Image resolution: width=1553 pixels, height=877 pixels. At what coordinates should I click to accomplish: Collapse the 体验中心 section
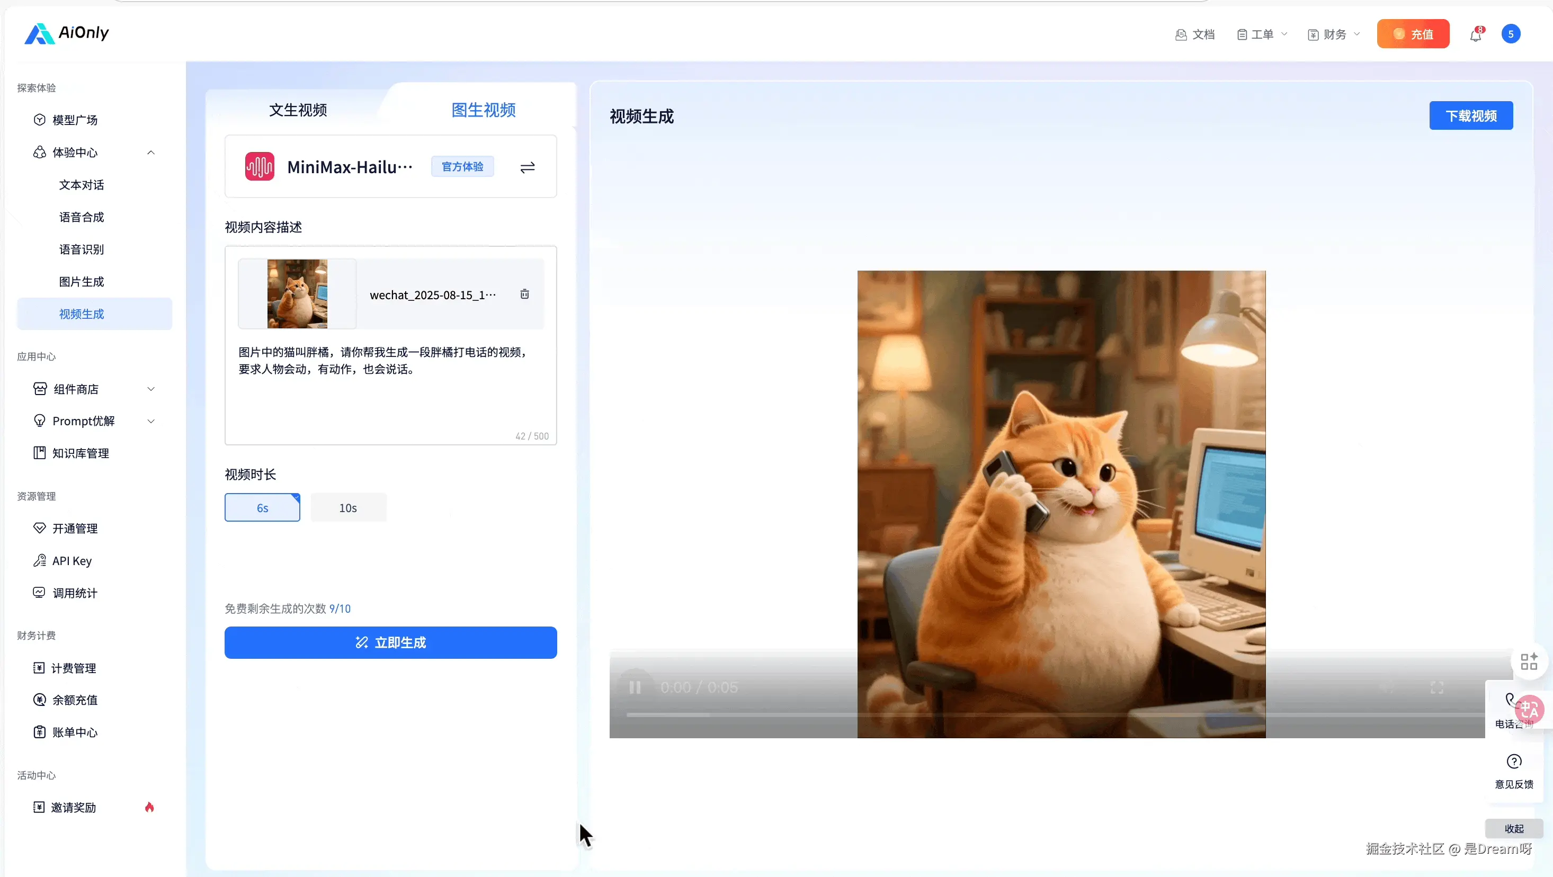[151, 153]
